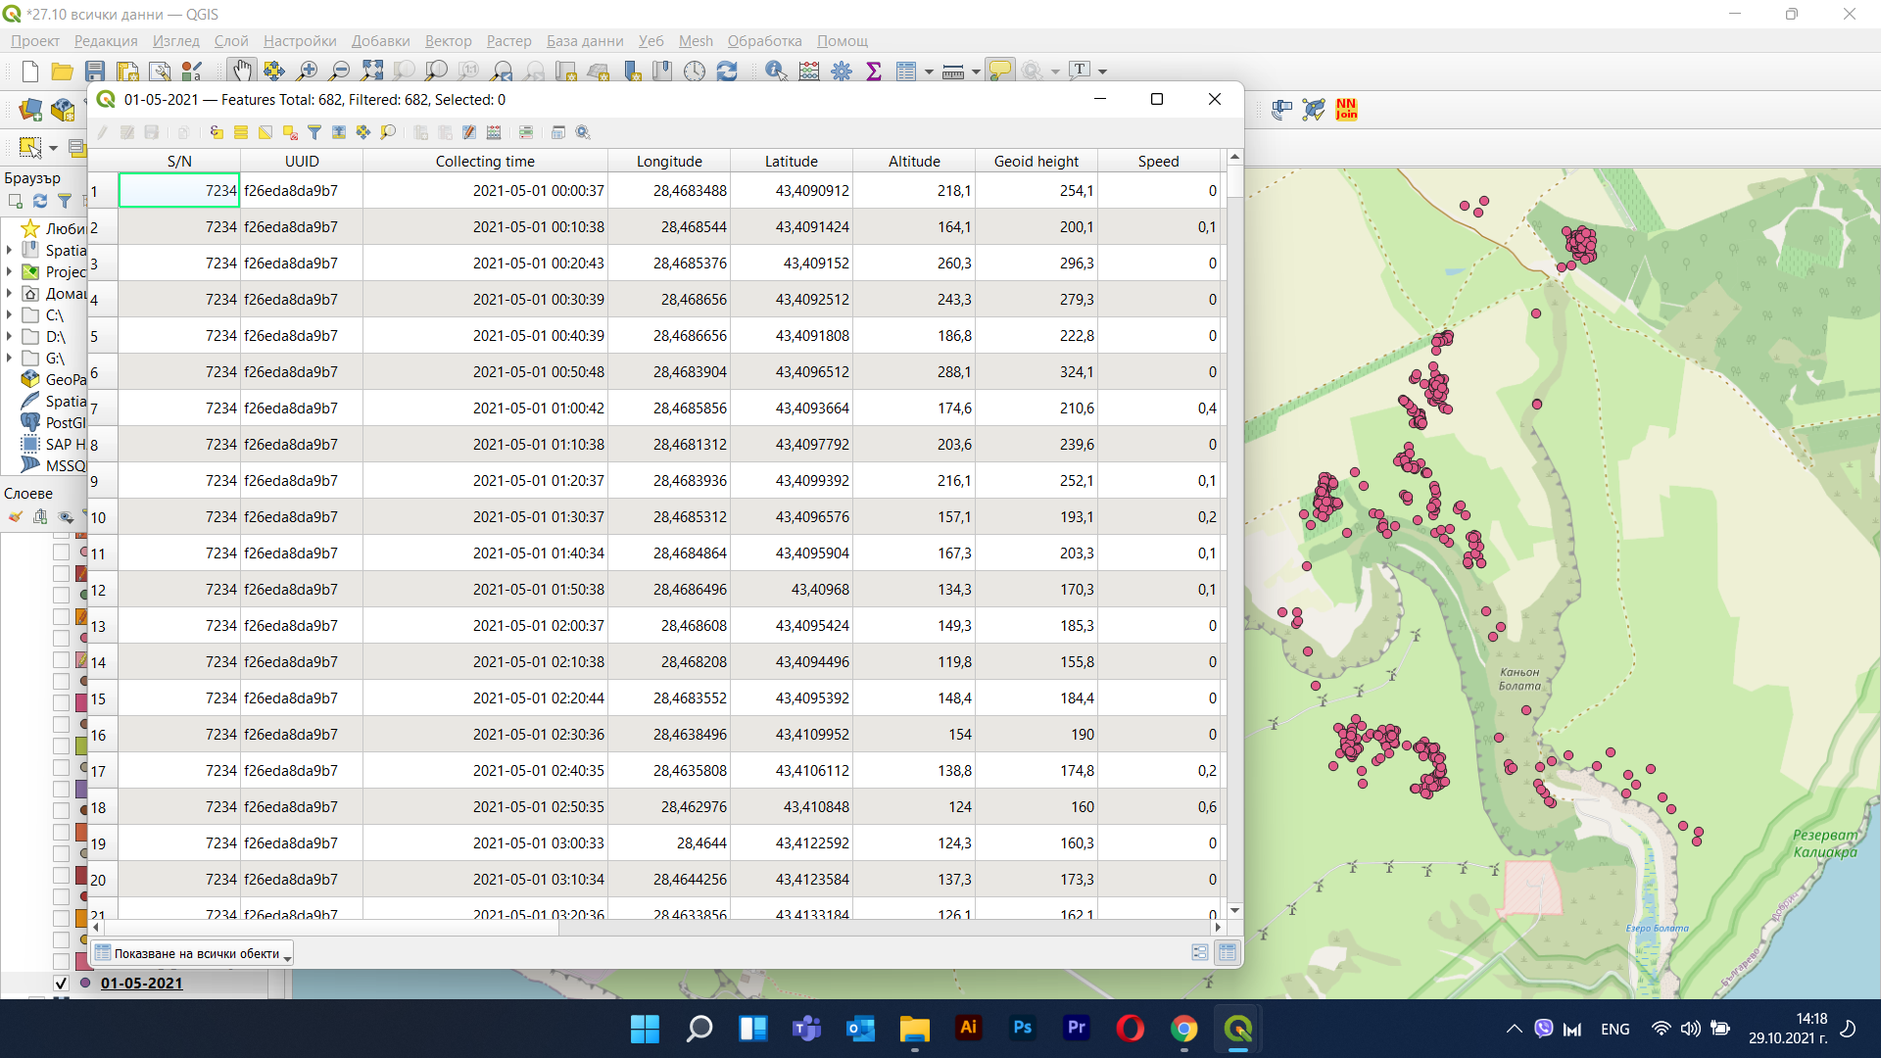Click the funnel filter icon in attribute table

[314, 132]
